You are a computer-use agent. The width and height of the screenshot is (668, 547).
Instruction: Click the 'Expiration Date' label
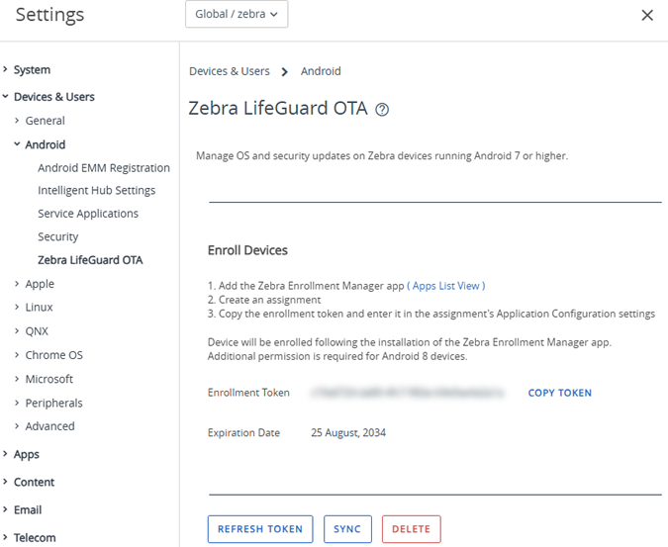tap(243, 433)
